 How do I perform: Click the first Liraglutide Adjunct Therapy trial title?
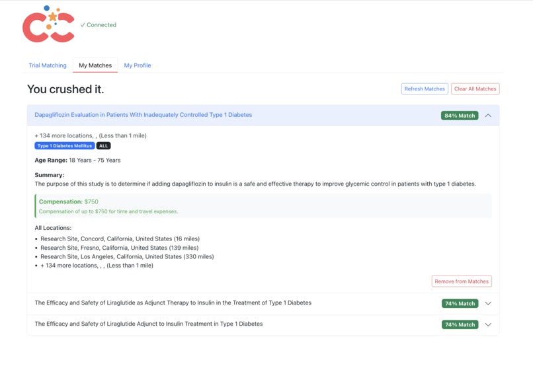click(173, 303)
